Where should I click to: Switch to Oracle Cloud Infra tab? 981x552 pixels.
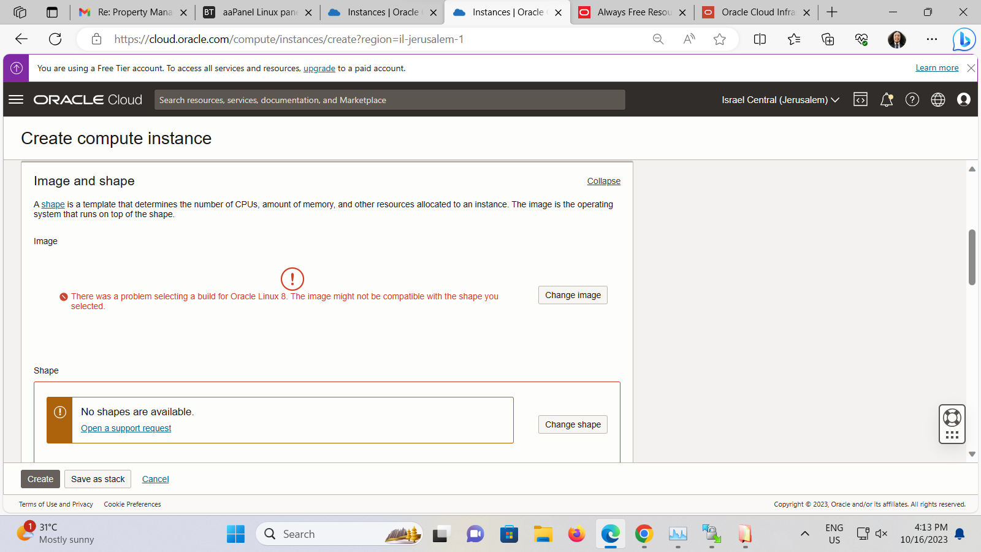point(757,12)
